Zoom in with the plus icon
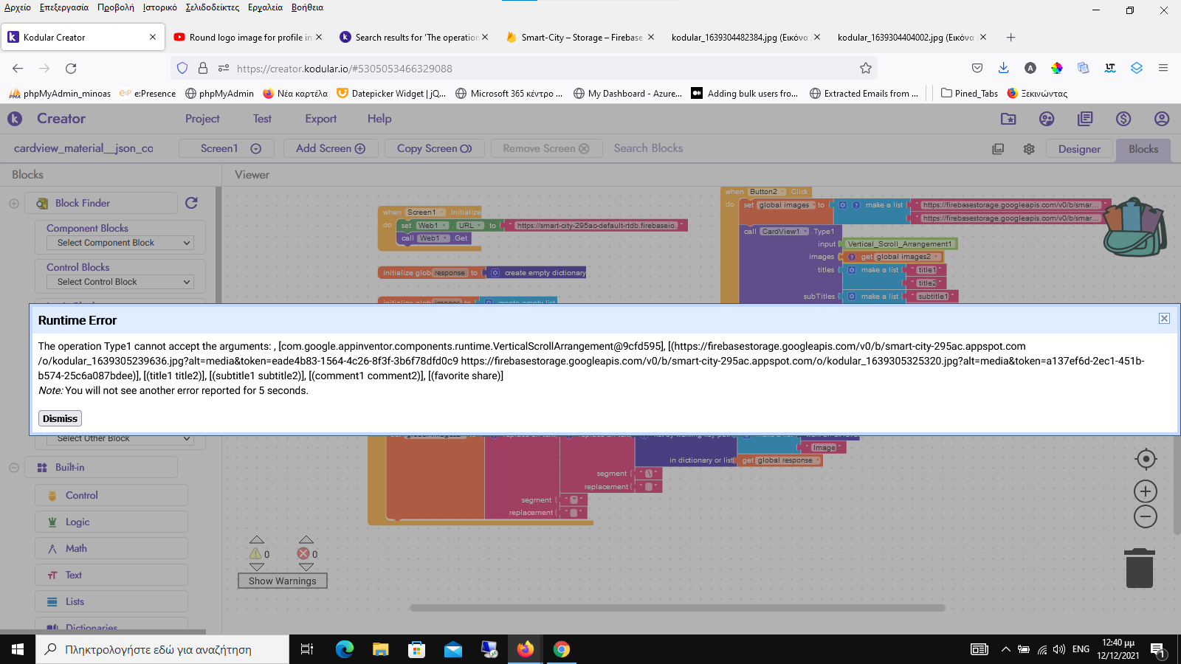This screenshot has height=664, width=1181. click(x=1146, y=491)
